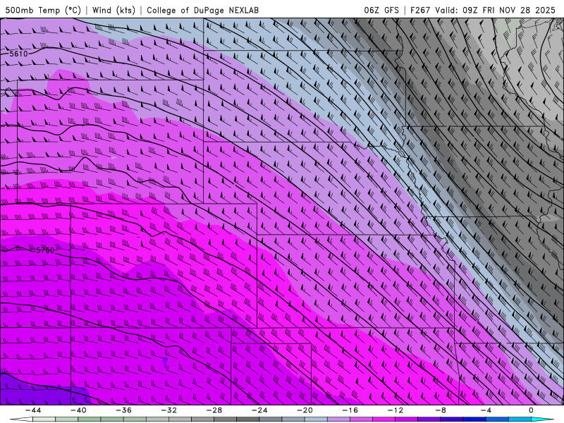Click the -36 color scale label
This screenshot has width=564, height=423.
click(123, 410)
